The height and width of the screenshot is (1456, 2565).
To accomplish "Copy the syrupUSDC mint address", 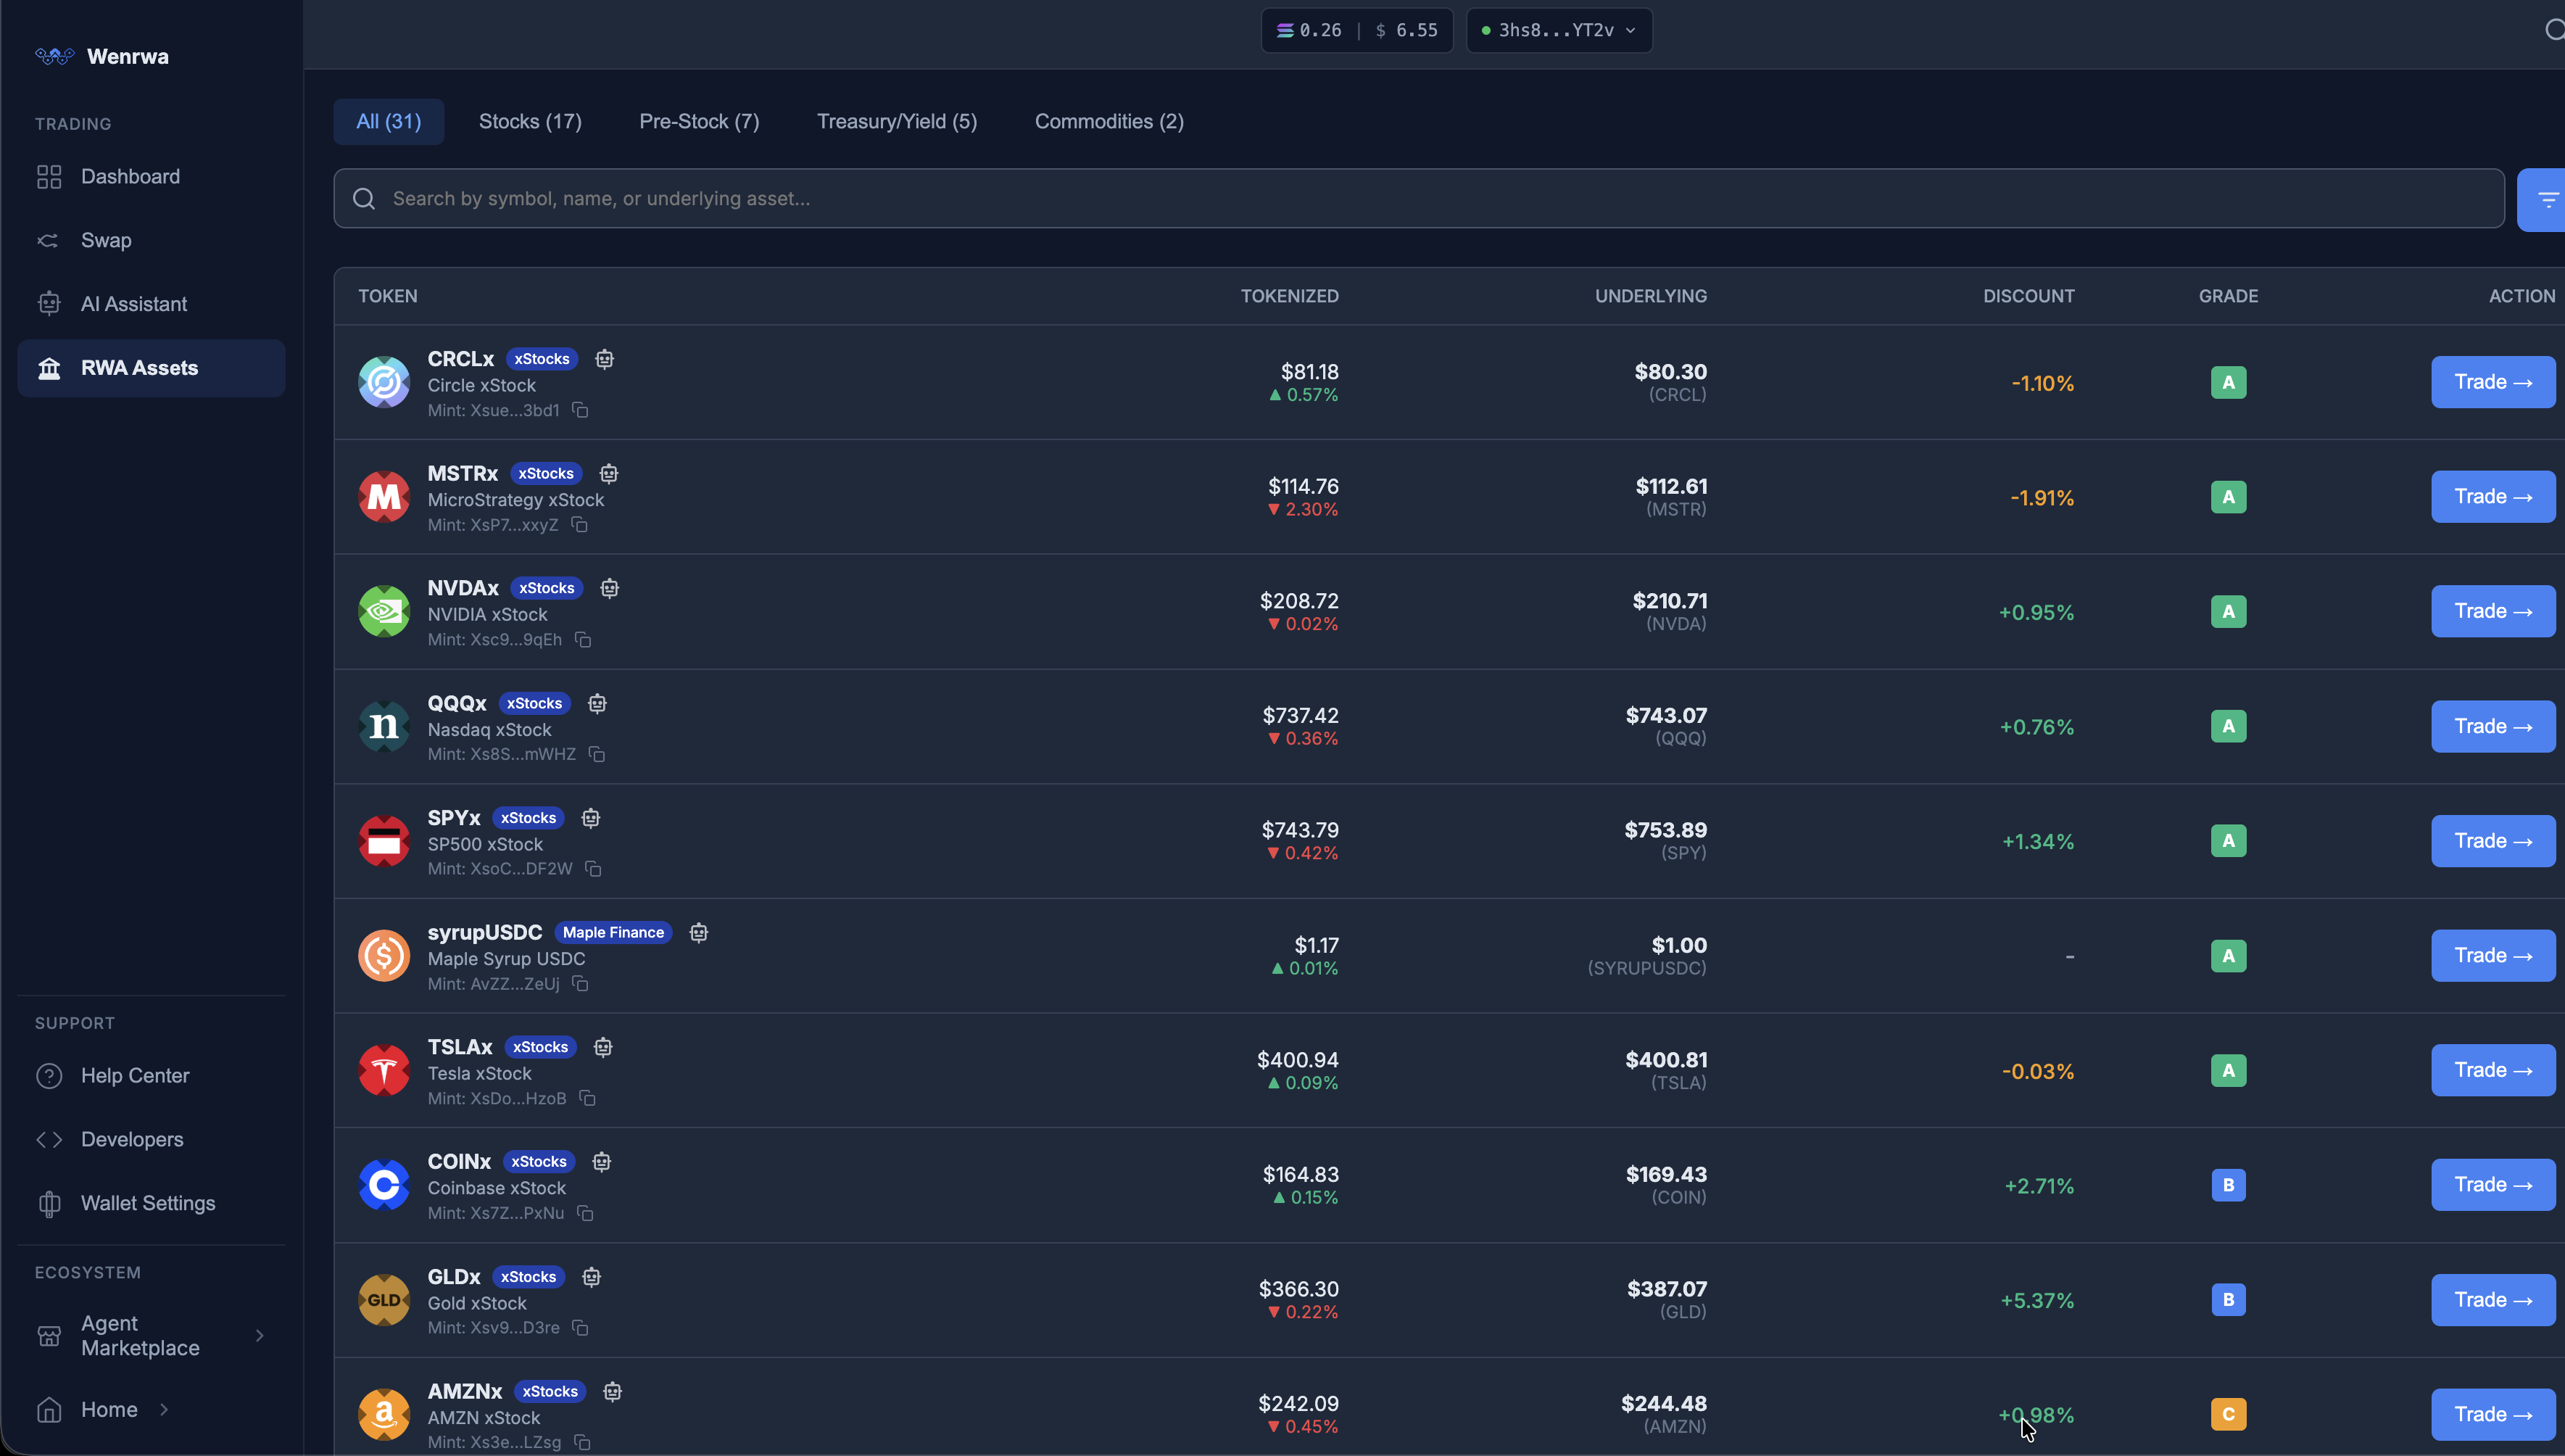I will 580,984.
